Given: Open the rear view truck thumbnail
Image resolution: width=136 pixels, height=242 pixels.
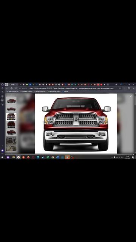Looking at the screenshot, I should [x=11, y=124].
